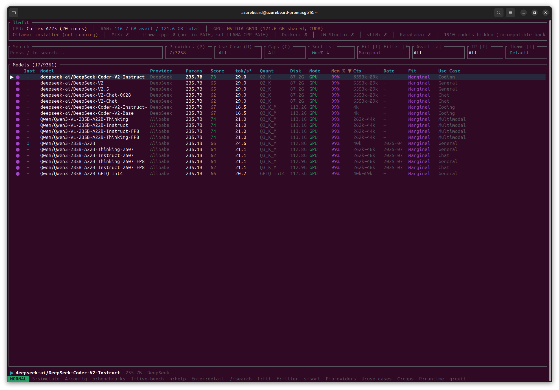Select the deepseek-ai/DeepSeek-V2 row
This screenshot has width=559, height=390.
click(x=278, y=83)
